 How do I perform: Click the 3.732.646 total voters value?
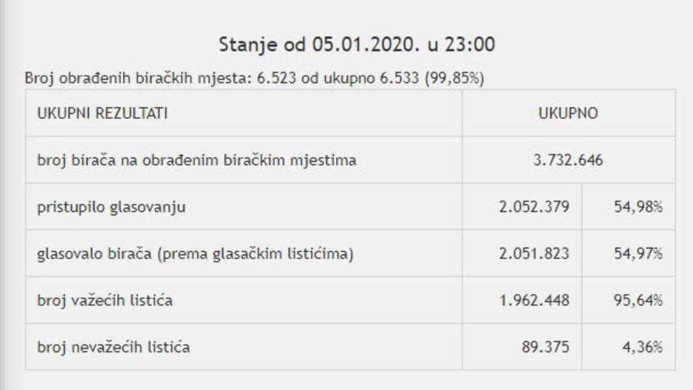(x=568, y=160)
